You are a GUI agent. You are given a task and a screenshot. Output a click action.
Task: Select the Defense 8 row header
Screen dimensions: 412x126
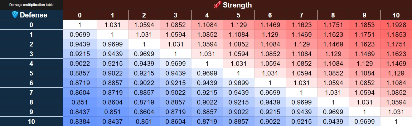(x=31, y=102)
